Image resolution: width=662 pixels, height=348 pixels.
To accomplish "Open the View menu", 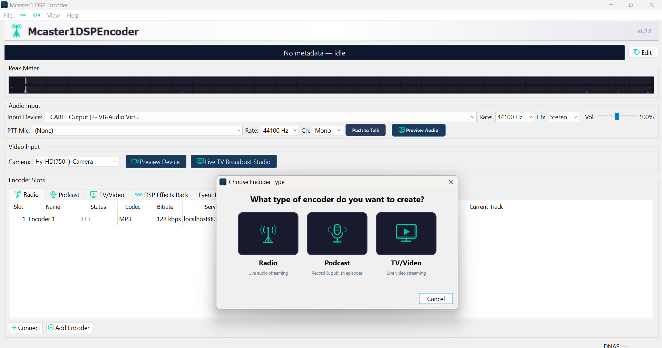I will [x=53, y=16].
